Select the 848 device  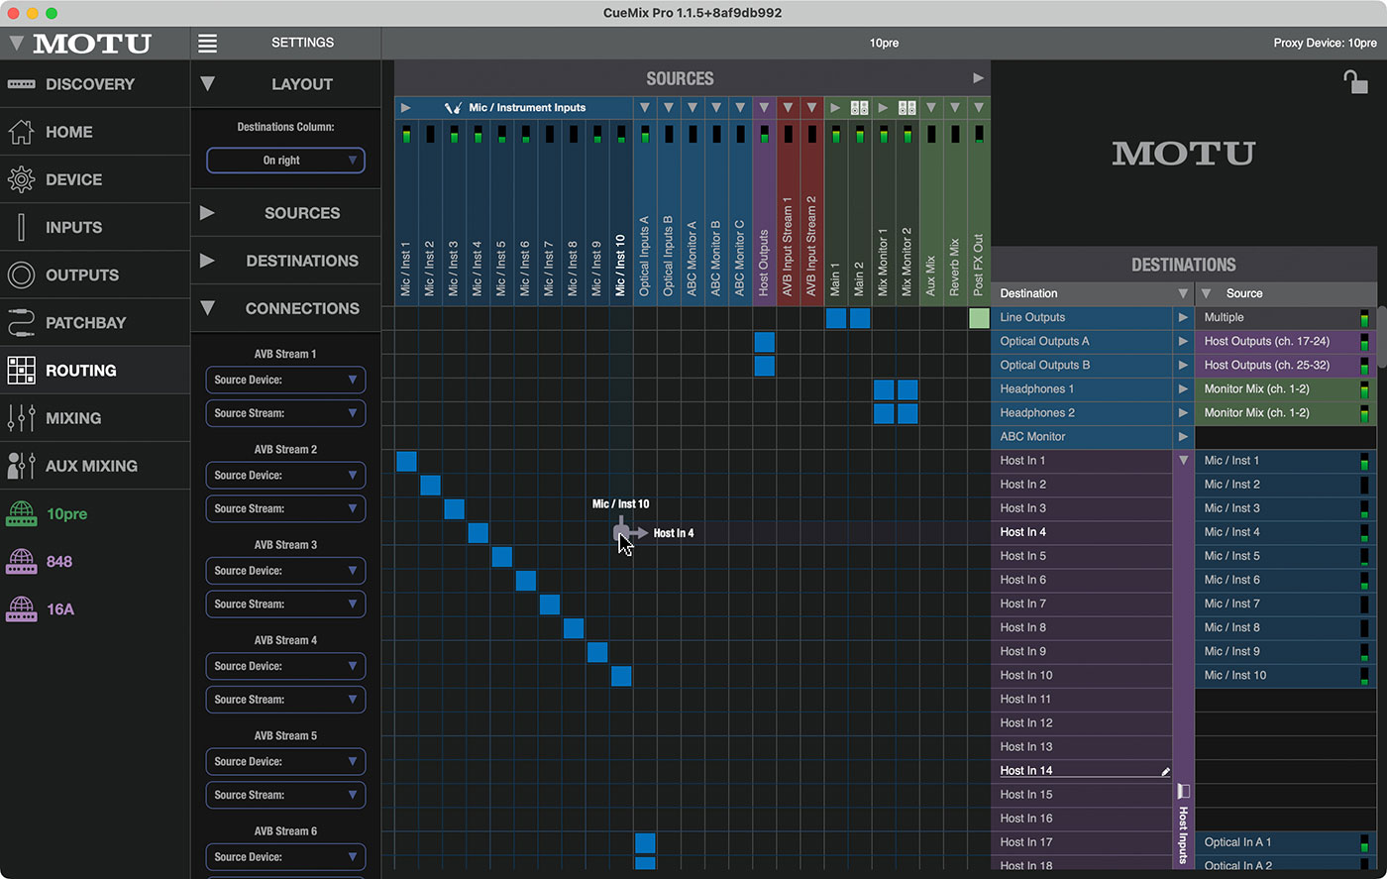pyautogui.click(x=58, y=562)
